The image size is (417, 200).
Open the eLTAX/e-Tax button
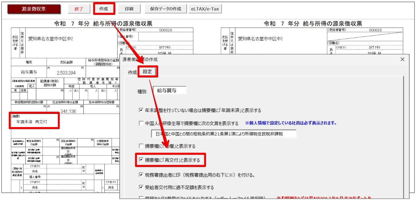205,9
